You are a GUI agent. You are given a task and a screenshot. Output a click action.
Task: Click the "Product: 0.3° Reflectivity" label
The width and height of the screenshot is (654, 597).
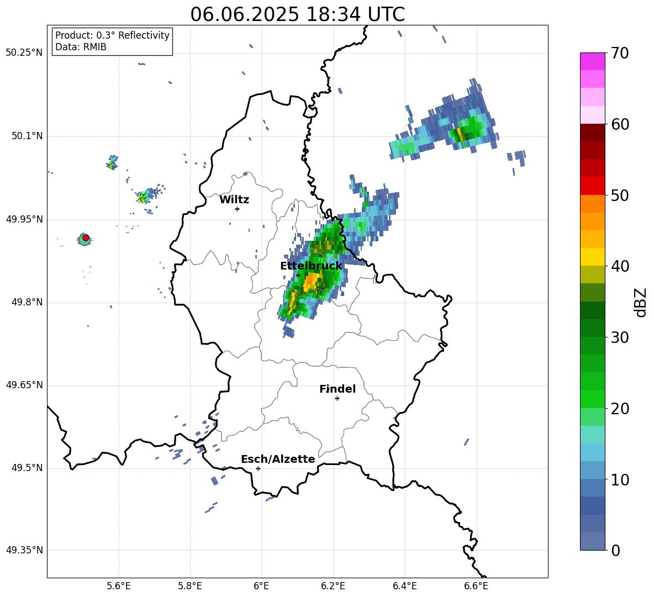112,35
